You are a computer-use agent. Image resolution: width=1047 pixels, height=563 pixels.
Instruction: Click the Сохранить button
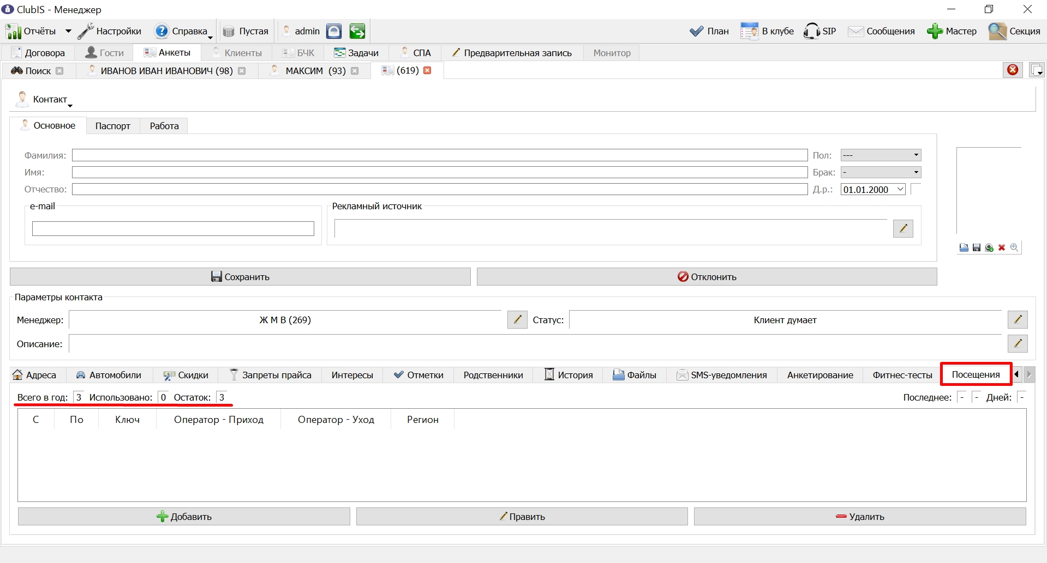click(x=240, y=276)
